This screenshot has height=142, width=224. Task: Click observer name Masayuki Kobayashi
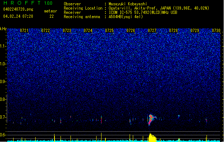click(x=128, y=4)
